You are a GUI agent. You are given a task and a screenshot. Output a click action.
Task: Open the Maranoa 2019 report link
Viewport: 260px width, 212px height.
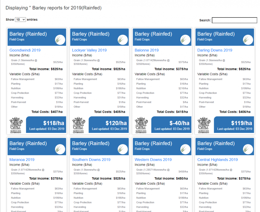pos(22,160)
